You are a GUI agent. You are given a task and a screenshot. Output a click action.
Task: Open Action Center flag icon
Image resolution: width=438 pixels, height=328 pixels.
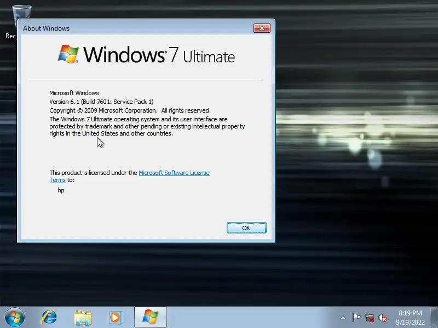356,318
